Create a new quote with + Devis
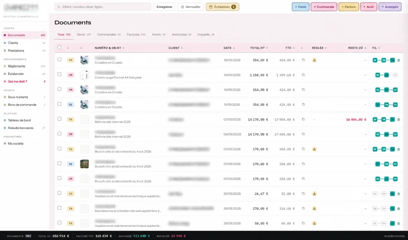 (x=300, y=7)
